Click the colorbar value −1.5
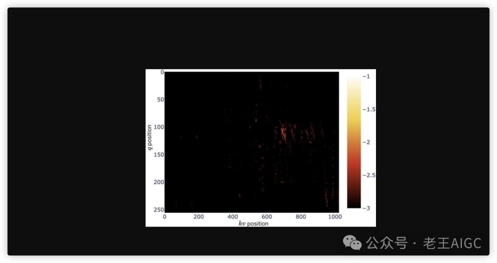 369,110
